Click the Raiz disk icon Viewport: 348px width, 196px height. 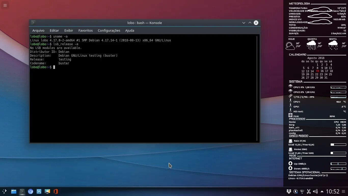tap(290, 141)
